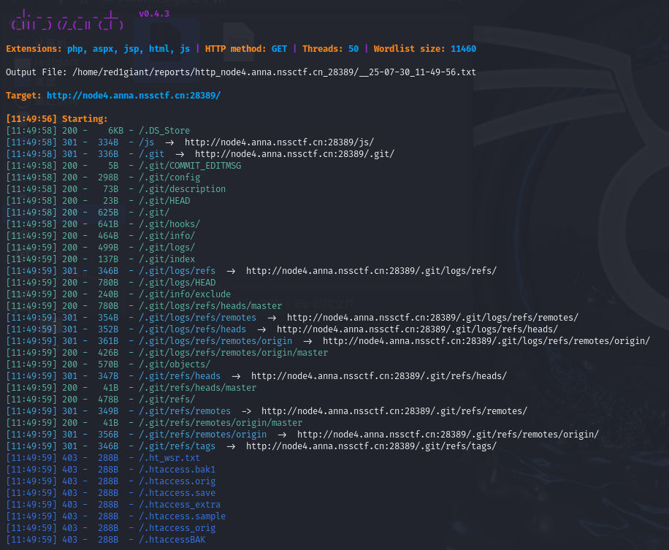Click the /.htaccess.bak1 path

click(x=177, y=470)
